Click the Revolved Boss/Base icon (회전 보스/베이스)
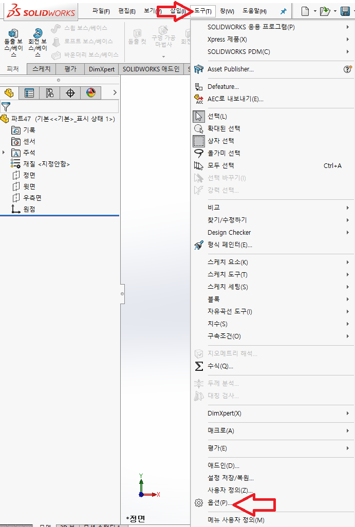 coord(38,33)
